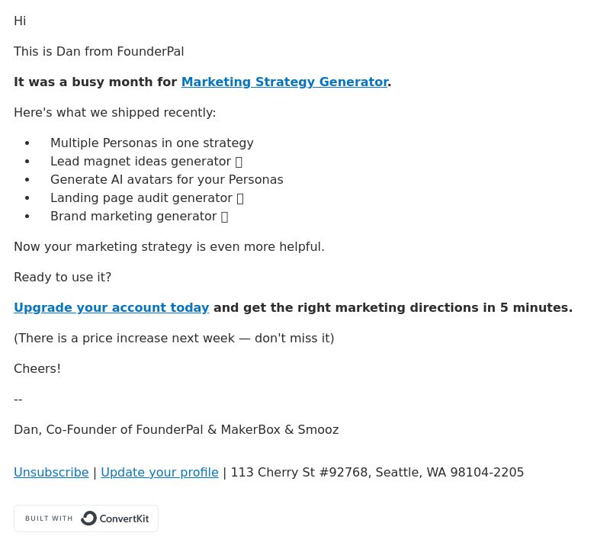Click the price increase next week note
This screenshot has width=610, height=536.
point(174,339)
